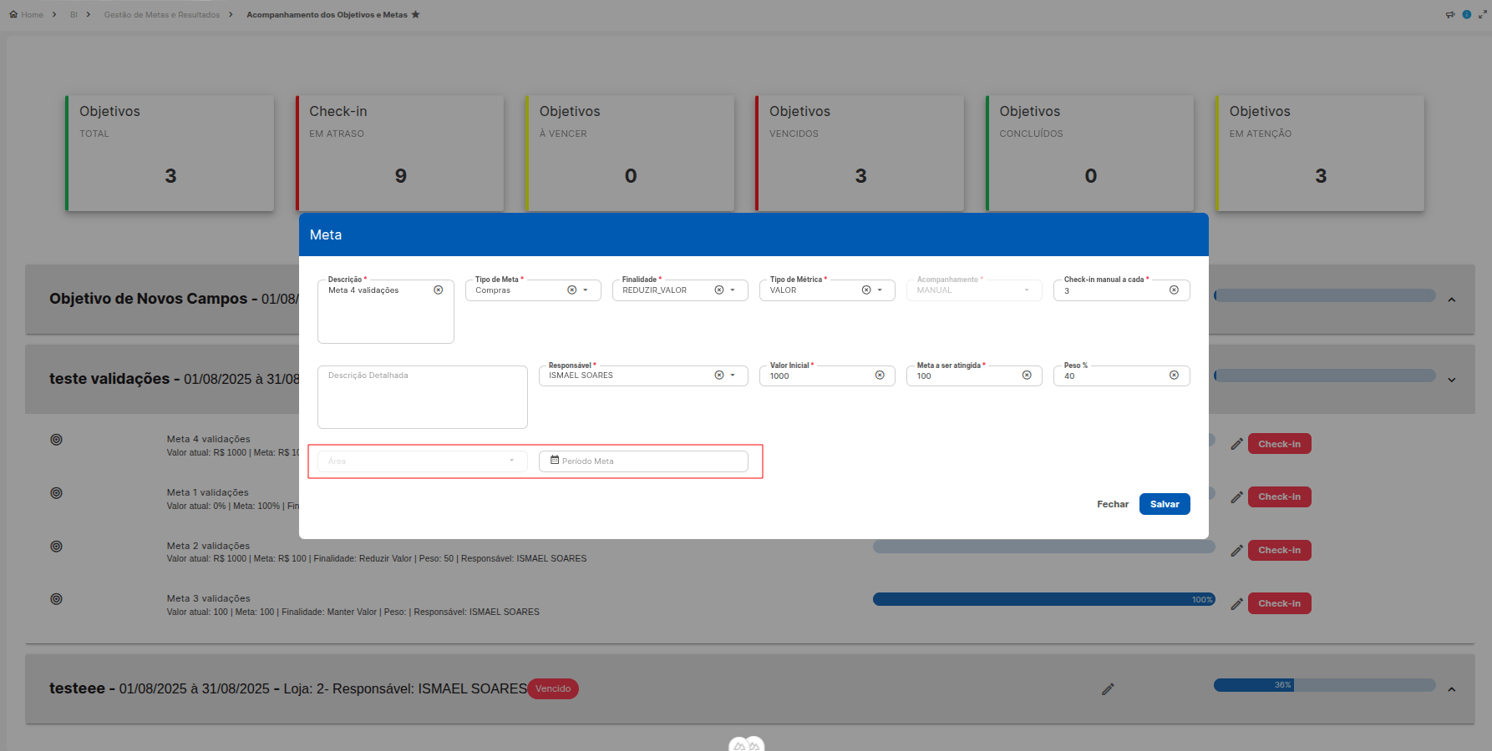1492x751 pixels.
Task: Edit Meta 2 validações with pencil icon
Action: [x=1237, y=551]
